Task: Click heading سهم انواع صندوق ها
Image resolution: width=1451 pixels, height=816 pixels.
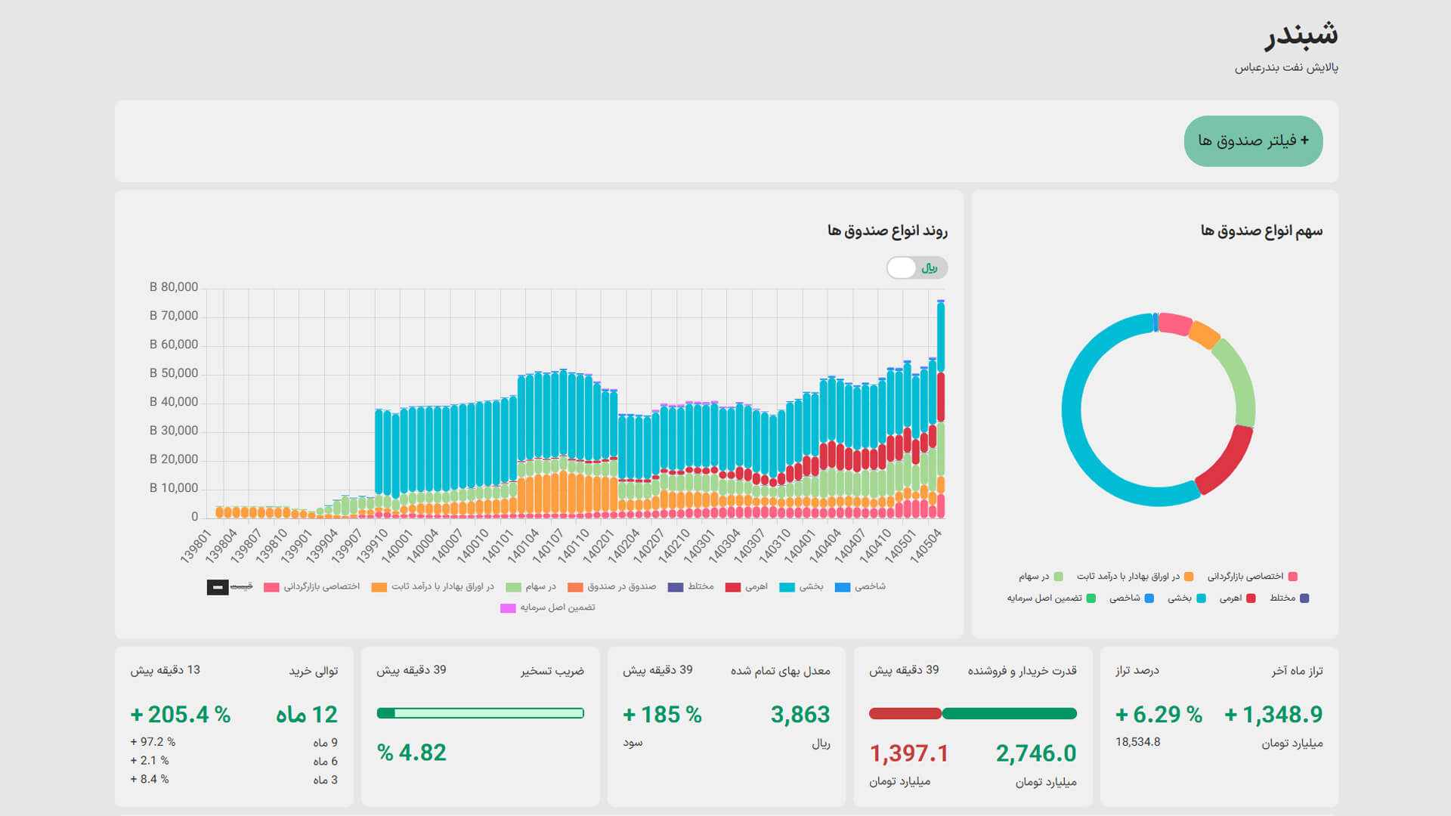Action: pyautogui.click(x=1262, y=230)
